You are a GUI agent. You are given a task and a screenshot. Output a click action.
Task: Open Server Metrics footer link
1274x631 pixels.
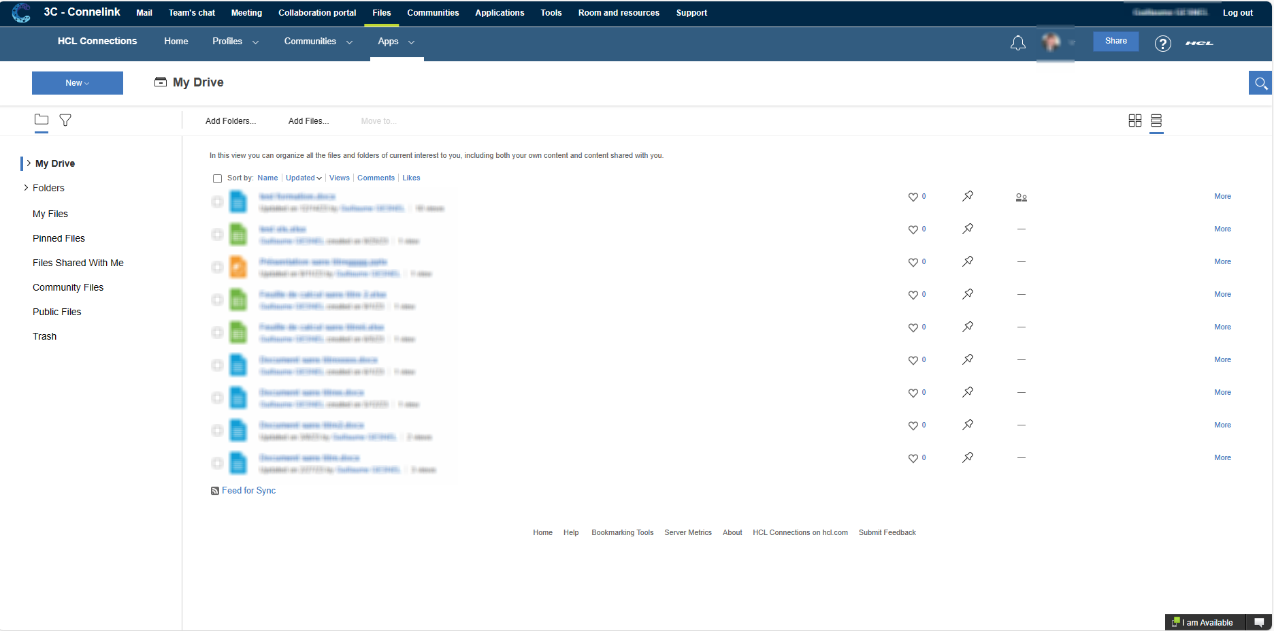[688, 533]
